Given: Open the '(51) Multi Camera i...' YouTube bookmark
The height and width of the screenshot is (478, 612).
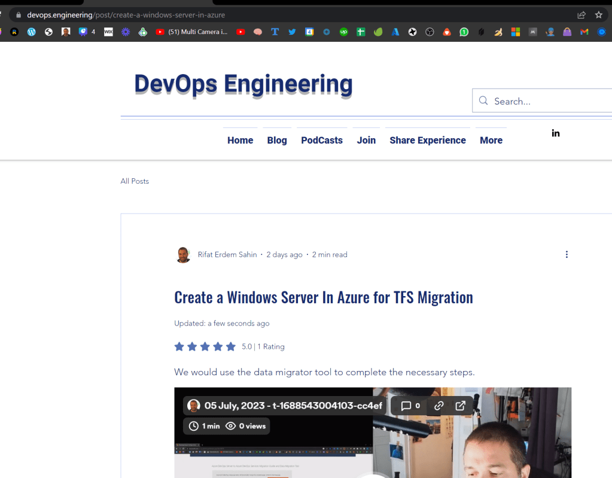Looking at the screenshot, I should (x=191, y=32).
